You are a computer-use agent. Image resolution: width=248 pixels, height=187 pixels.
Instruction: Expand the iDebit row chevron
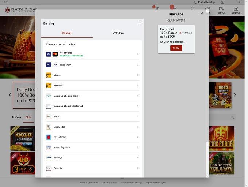(138, 116)
